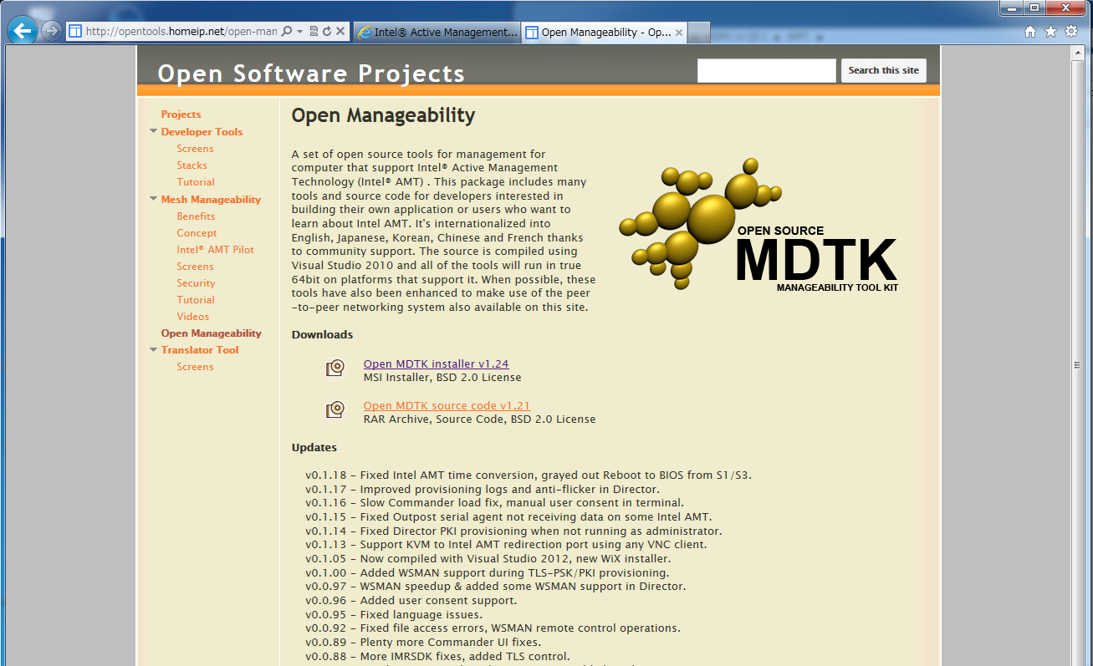Screen dimensions: 1093x666
Task: Select Open Manageability in the sidebar
Action: 211,333
